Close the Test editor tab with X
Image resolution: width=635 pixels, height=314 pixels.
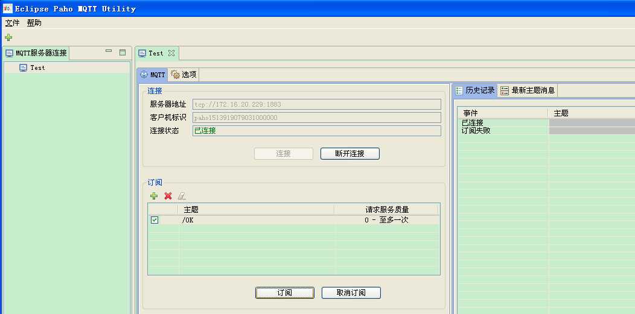coord(171,53)
